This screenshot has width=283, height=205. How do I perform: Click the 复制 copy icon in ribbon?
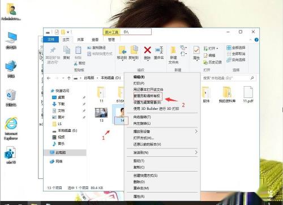[x=67, y=50]
